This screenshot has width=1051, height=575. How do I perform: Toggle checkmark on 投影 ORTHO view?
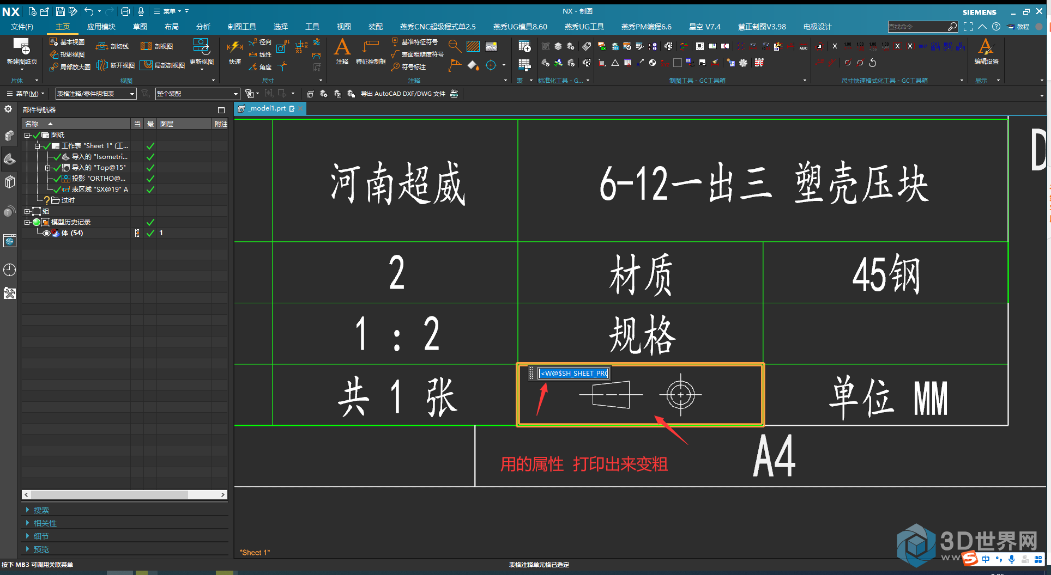click(57, 179)
